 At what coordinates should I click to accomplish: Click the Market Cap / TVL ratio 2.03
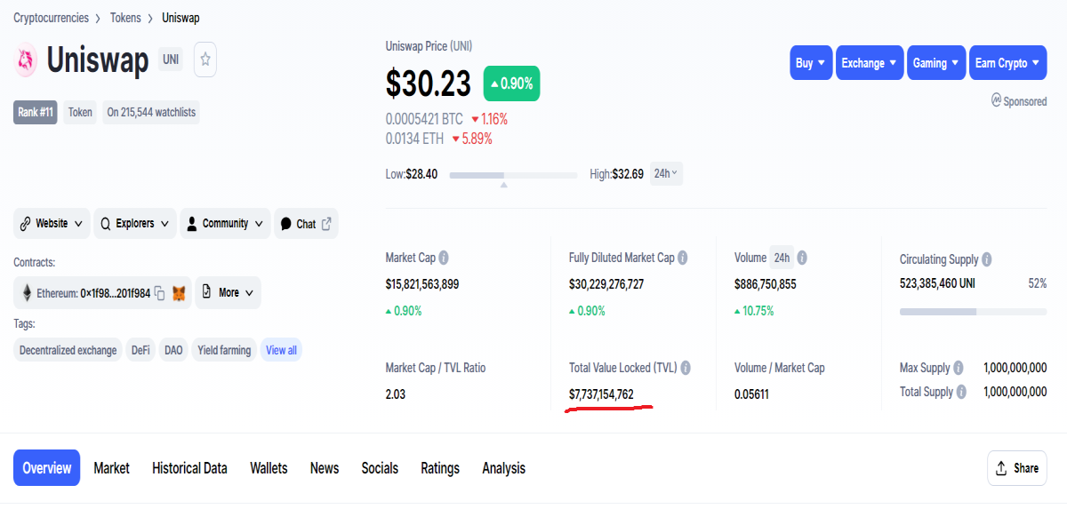(x=395, y=394)
